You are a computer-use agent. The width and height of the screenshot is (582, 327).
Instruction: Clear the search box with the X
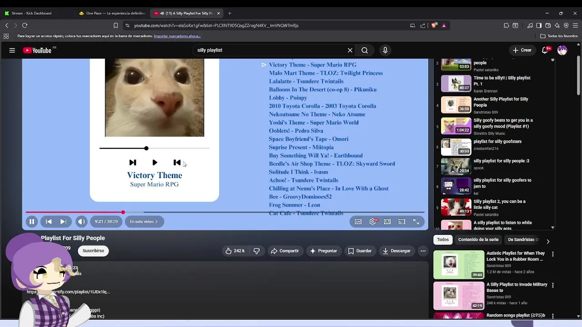(x=350, y=50)
